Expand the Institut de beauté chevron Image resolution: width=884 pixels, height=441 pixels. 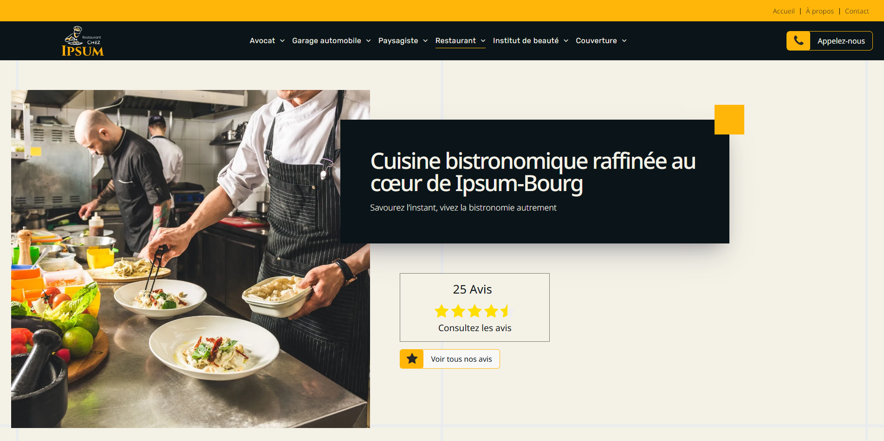566,41
